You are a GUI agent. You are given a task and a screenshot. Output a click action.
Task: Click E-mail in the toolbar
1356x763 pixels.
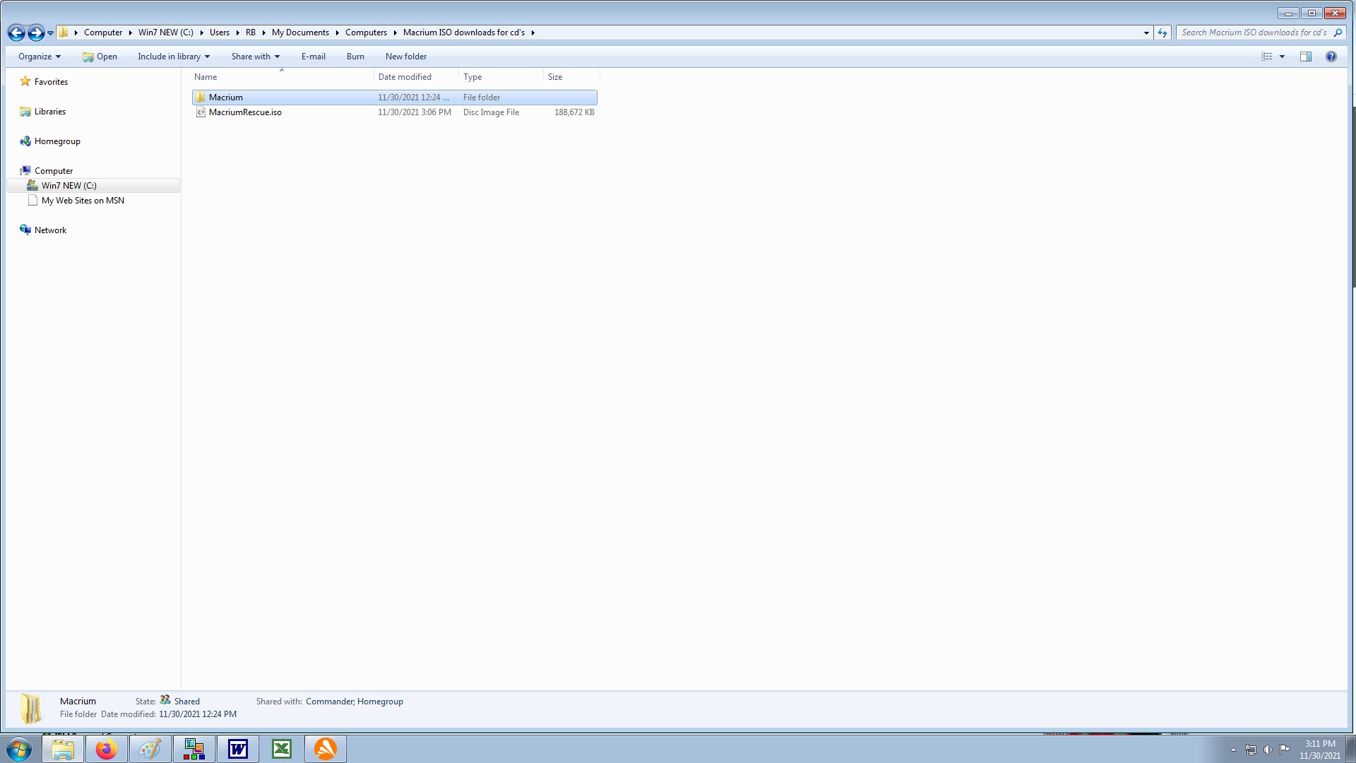[x=314, y=57]
